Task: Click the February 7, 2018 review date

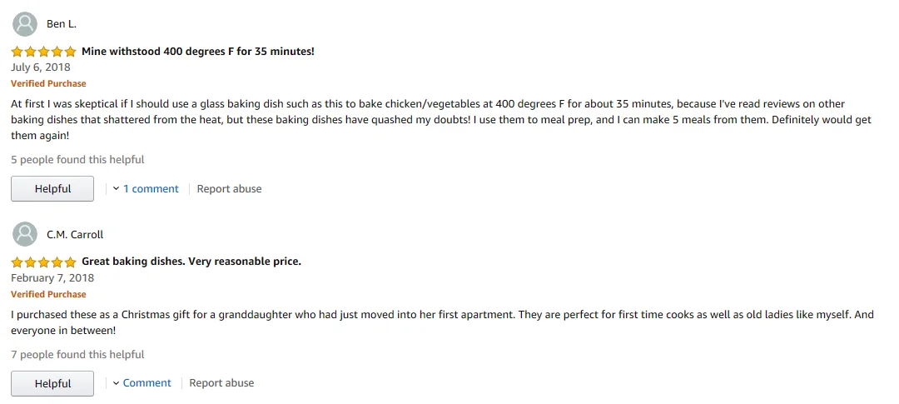Action: click(x=52, y=278)
